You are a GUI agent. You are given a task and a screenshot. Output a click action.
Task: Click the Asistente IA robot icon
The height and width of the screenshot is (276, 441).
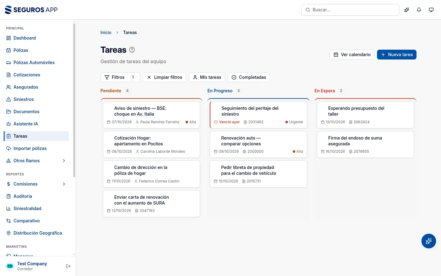pos(9,124)
